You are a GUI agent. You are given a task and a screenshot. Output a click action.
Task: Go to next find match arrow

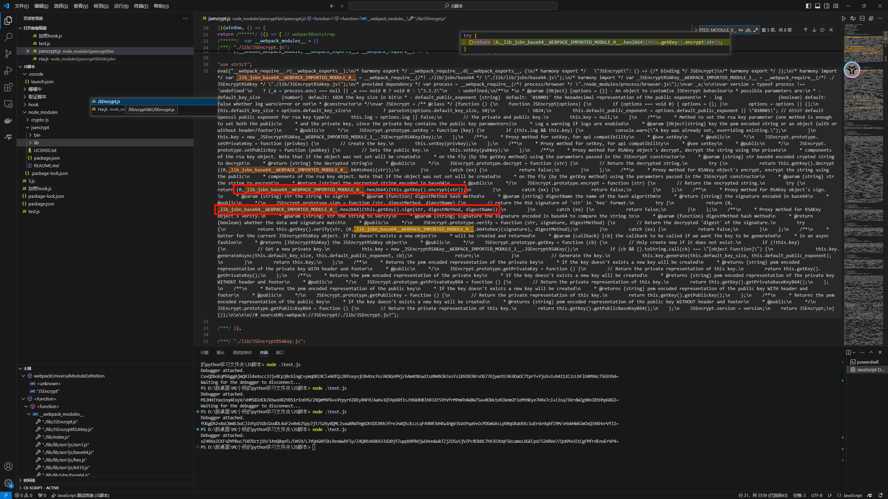click(x=814, y=30)
